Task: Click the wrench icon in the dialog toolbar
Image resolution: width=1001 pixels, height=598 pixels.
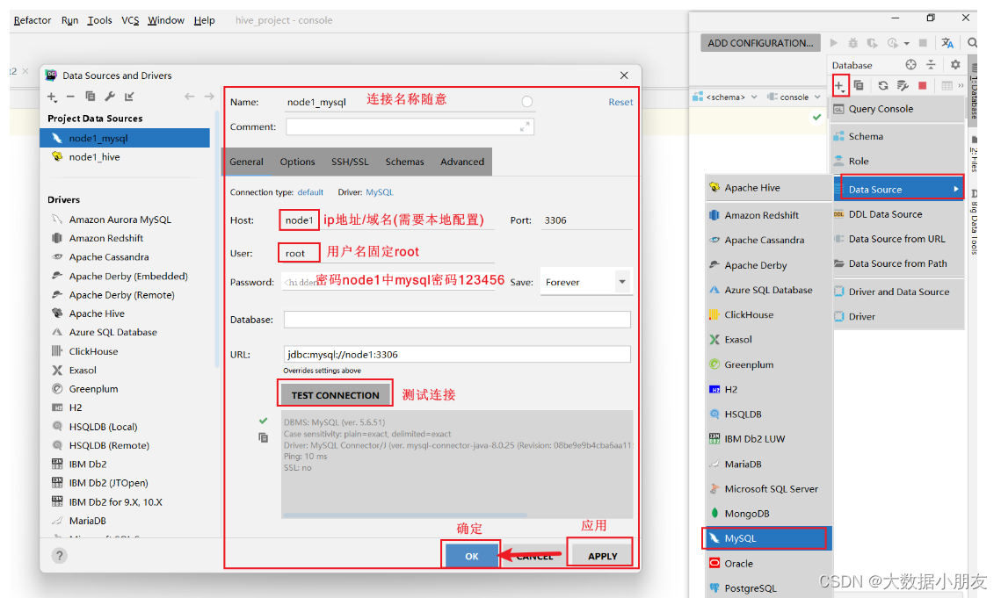Action: 110,97
